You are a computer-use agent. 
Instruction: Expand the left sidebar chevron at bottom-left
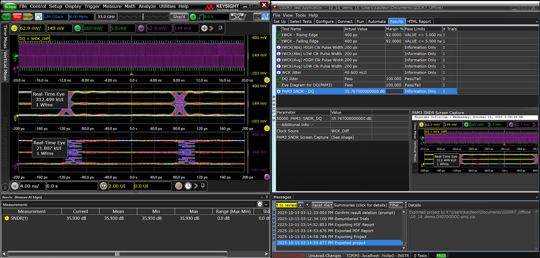(5, 187)
